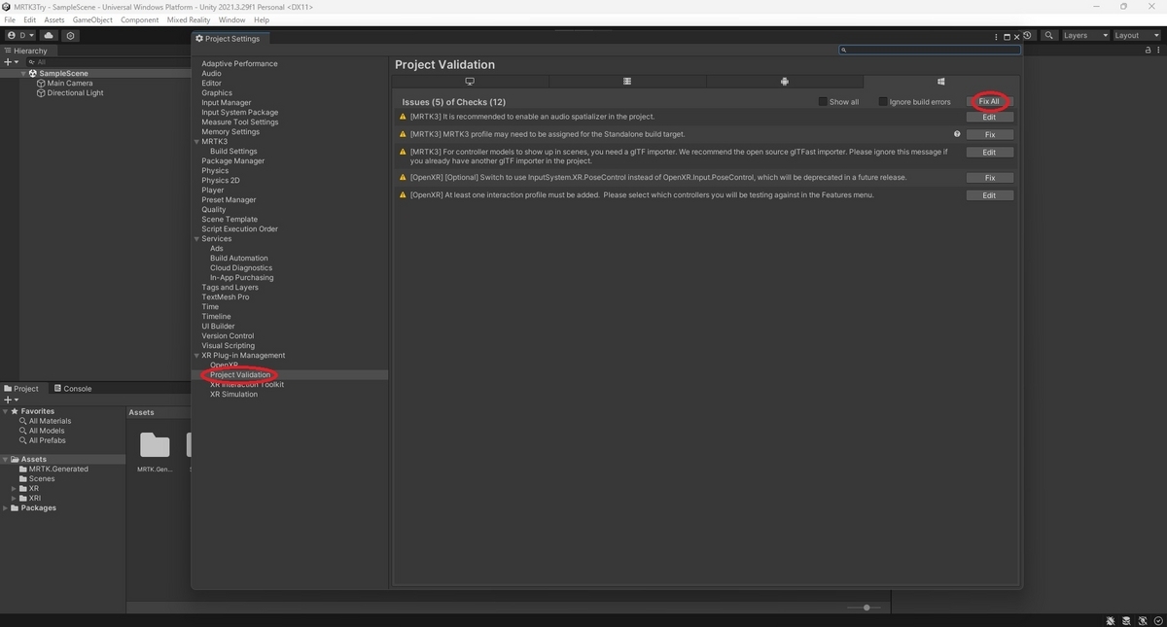Screen dimensions: 1167x627
Task: Collapse the XR Plug-in Management group
Action: coord(196,356)
